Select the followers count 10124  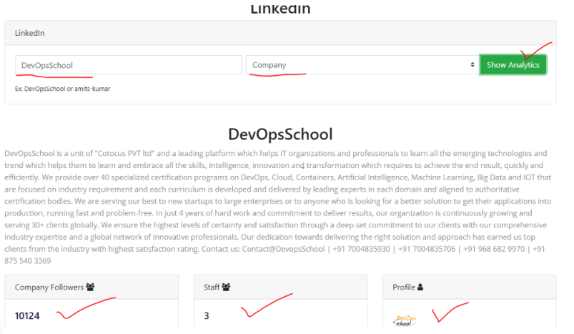click(27, 315)
